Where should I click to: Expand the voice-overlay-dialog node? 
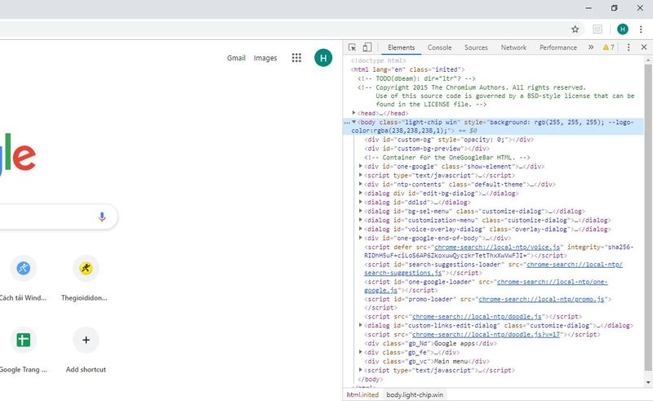click(x=361, y=229)
